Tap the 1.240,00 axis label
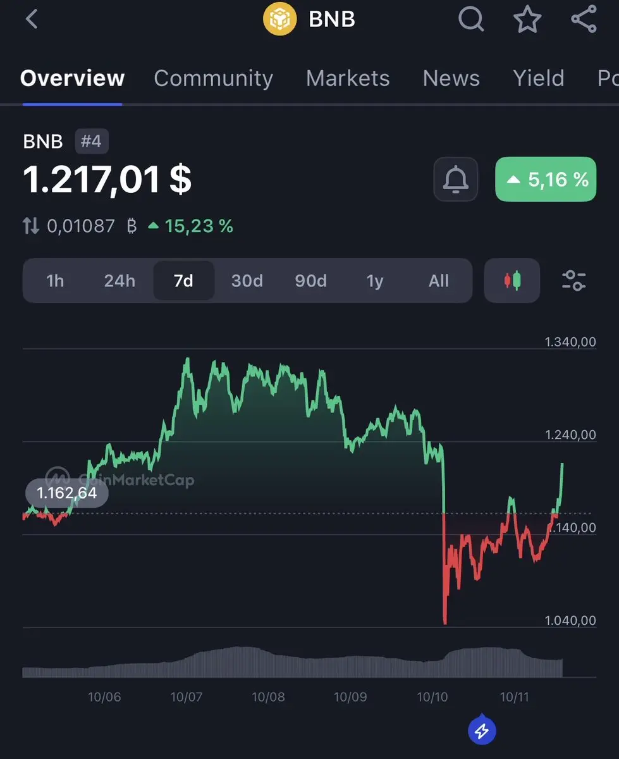Screen dimensions: 619x759 click(x=570, y=435)
